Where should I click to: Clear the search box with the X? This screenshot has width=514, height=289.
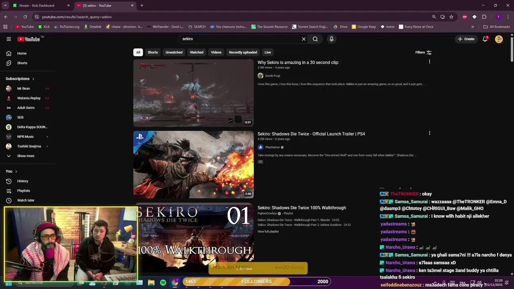(x=304, y=39)
